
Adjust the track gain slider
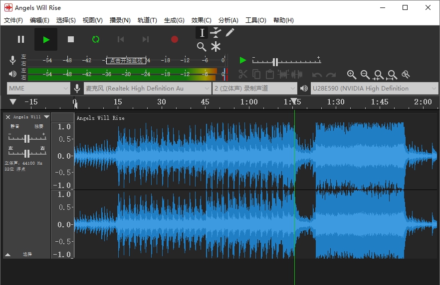pyautogui.click(x=27, y=138)
